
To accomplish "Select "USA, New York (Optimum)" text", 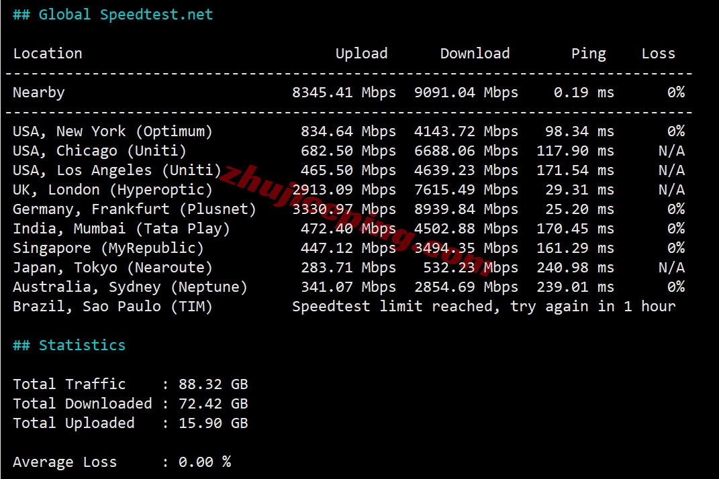I will pos(113,131).
